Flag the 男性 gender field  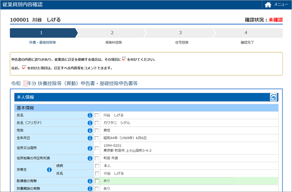tap(97, 131)
